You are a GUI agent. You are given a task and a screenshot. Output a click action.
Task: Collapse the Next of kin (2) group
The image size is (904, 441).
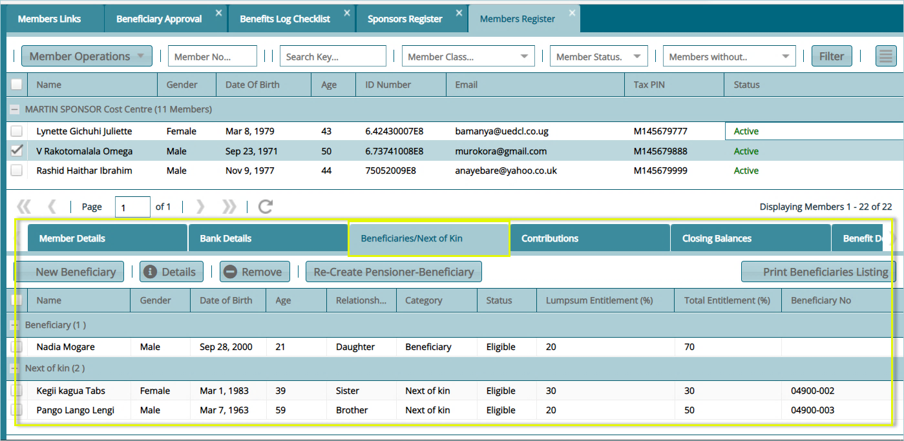click(x=15, y=368)
